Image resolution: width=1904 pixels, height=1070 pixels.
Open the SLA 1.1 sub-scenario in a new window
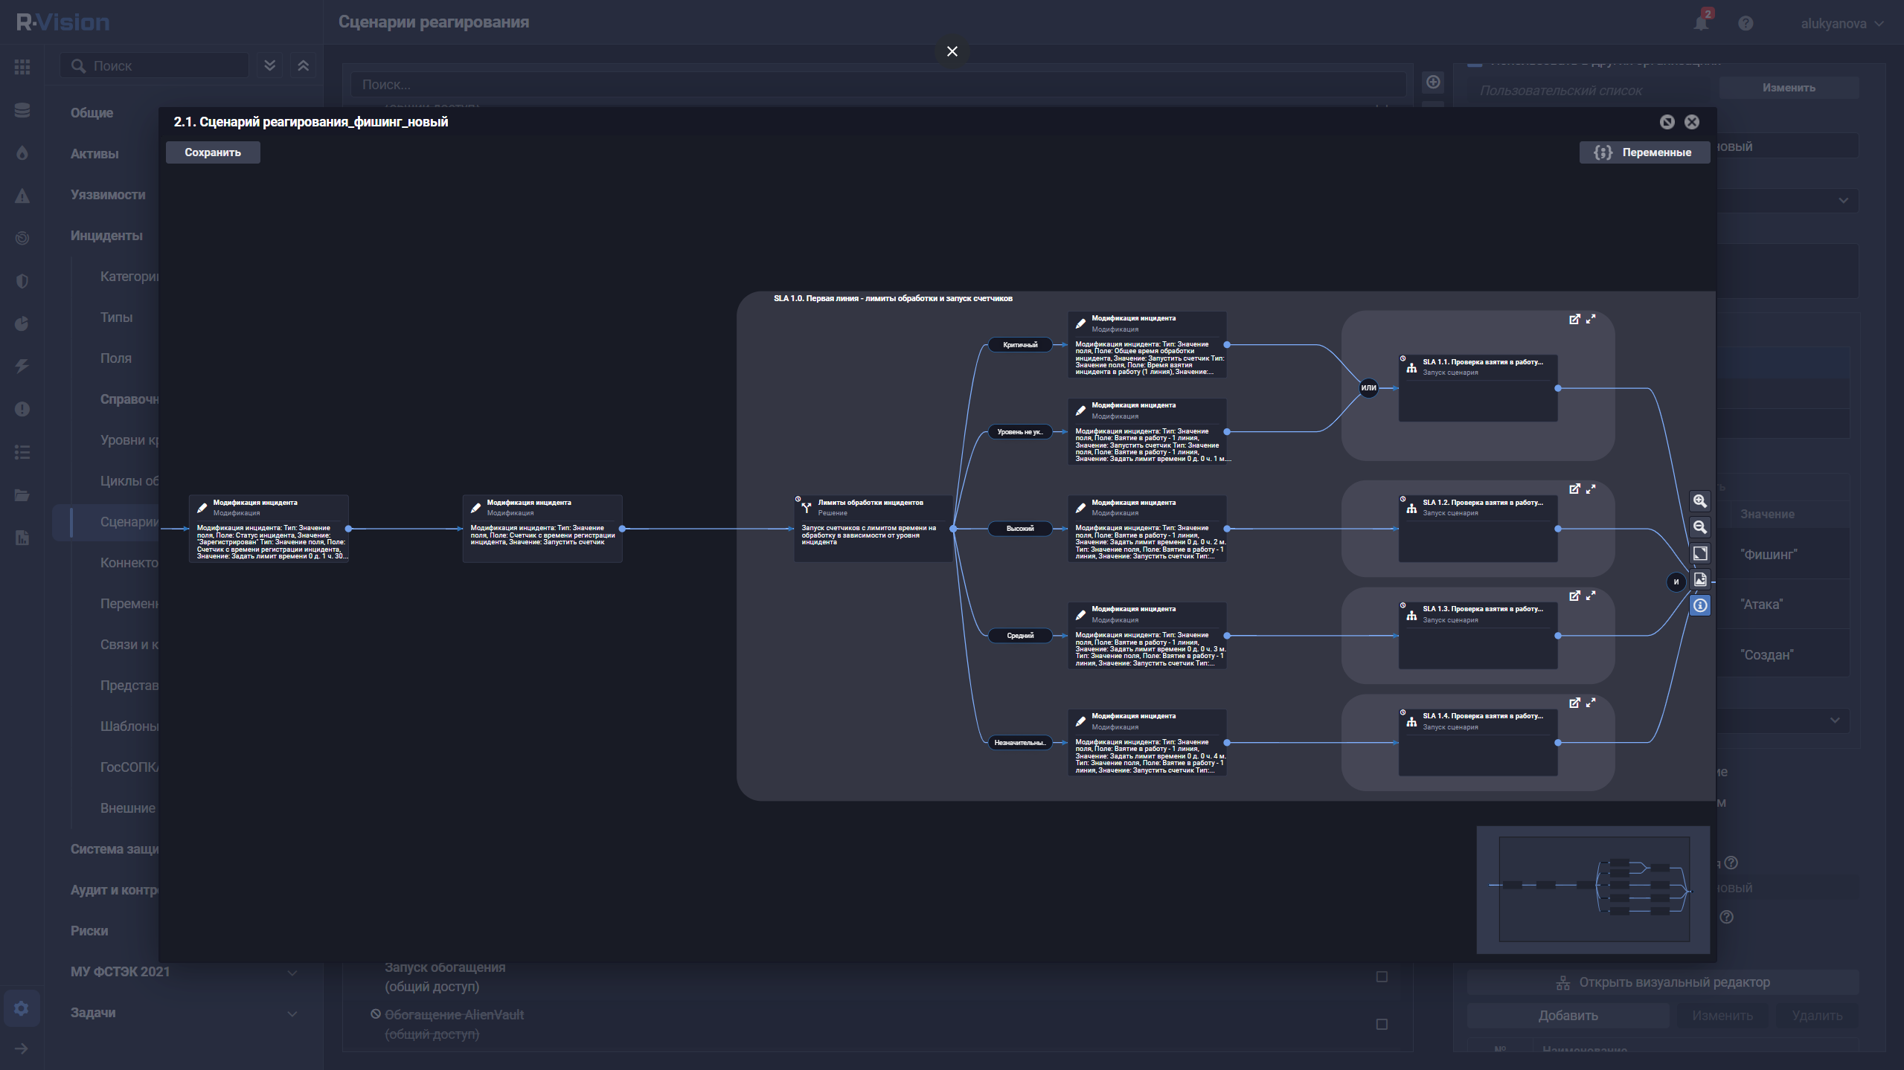(x=1574, y=319)
